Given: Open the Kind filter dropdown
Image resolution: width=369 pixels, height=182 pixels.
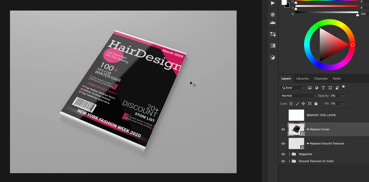Looking at the screenshot, I should [292, 88].
